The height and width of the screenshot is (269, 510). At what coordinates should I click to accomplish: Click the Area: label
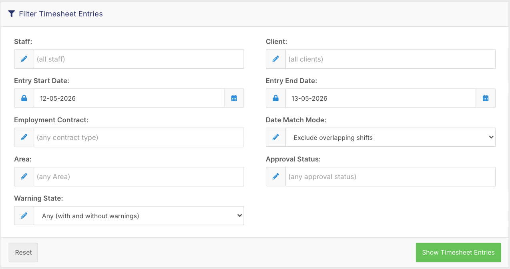[x=23, y=159]
